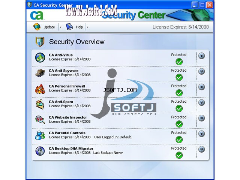Maximize the CA Security Center window
240x180 pixels.
click(x=202, y=5)
